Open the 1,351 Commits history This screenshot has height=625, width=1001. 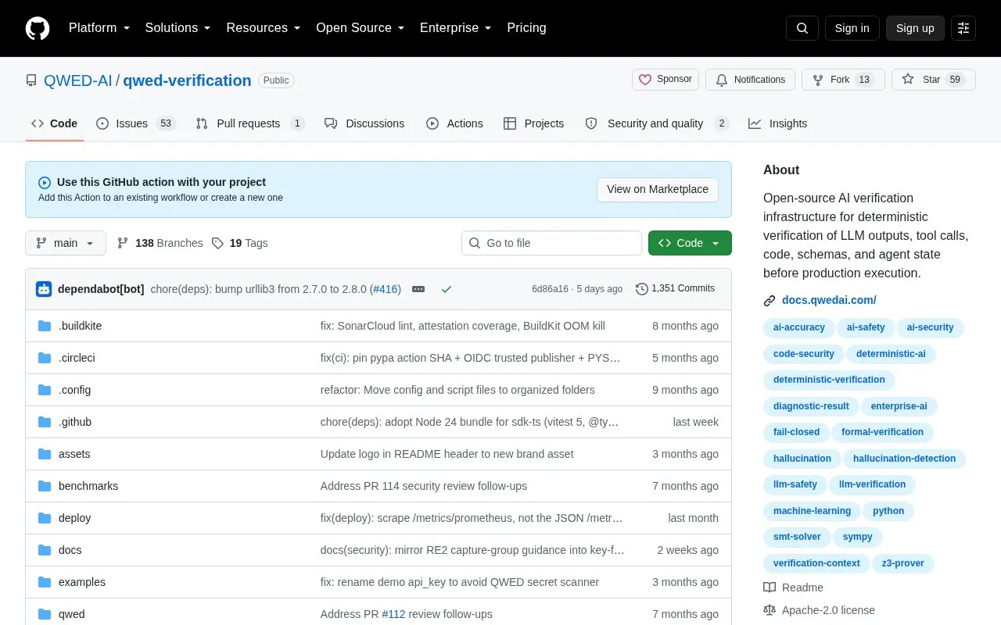(676, 289)
